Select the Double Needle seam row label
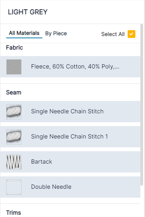Image resolution: width=145 pixels, height=217 pixels. tap(51, 187)
